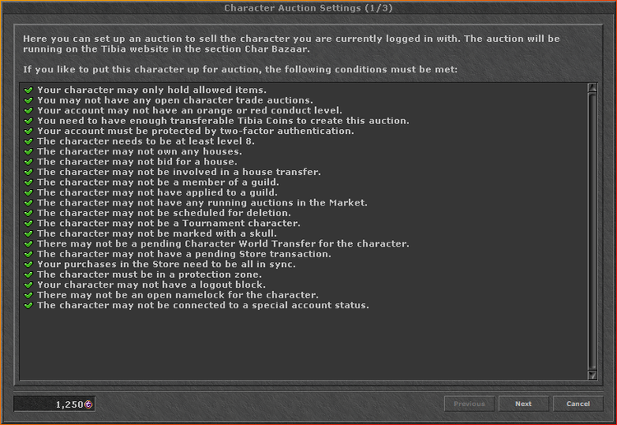Click checkmark beside two-factor authentication condition
The width and height of the screenshot is (617, 425).
pyautogui.click(x=28, y=131)
